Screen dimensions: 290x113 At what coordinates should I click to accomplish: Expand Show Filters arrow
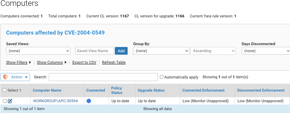click(x=30, y=62)
